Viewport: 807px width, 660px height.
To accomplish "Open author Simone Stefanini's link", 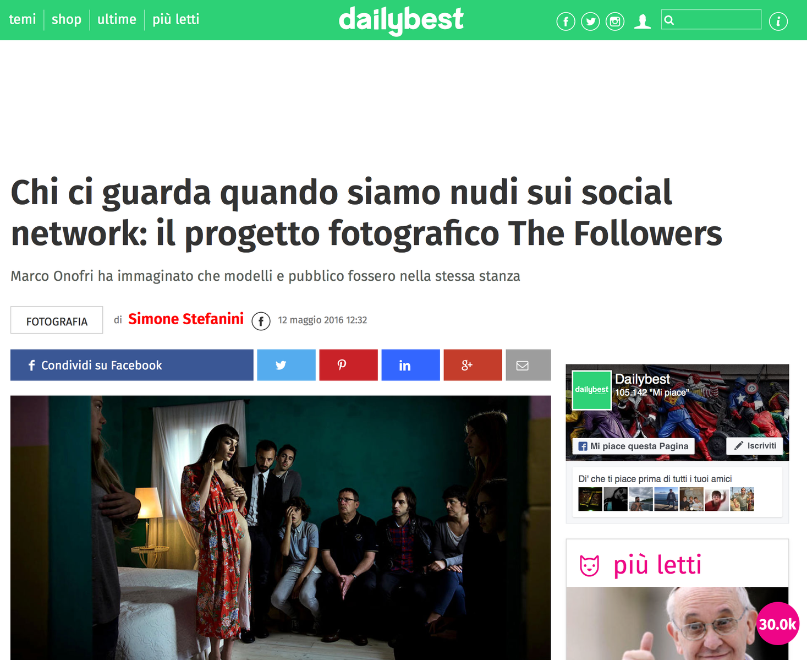I will pyautogui.click(x=186, y=319).
